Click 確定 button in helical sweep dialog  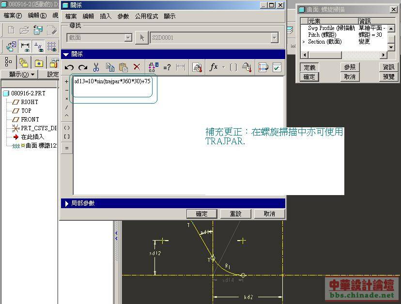[x=309, y=77]
